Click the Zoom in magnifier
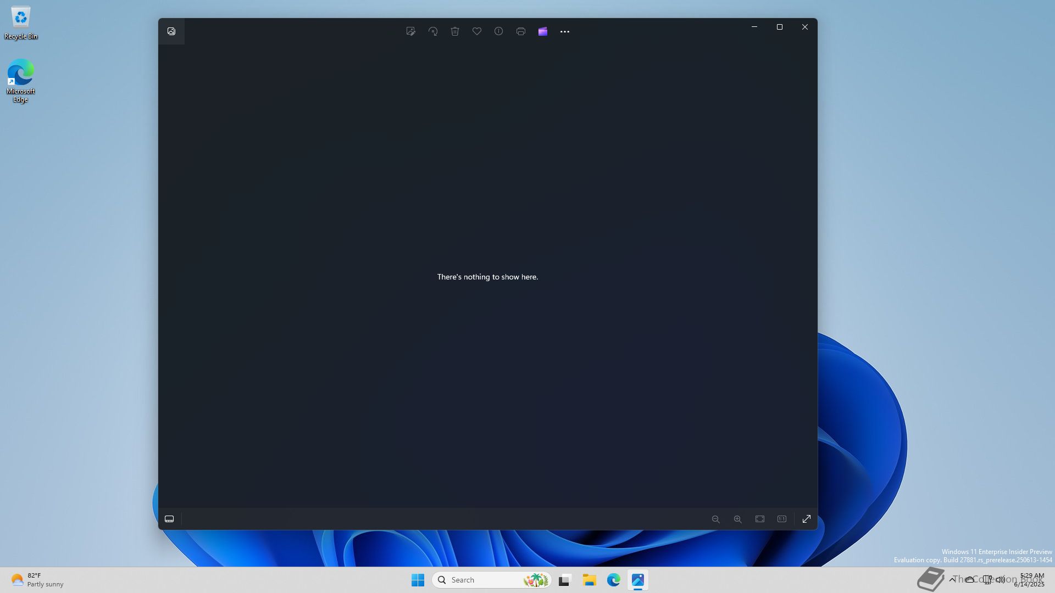The height and width of the screenshot is (593, 1055). (737, 519)
